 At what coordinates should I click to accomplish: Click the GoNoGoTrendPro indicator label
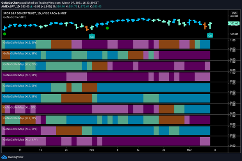(x=15, y=17)
